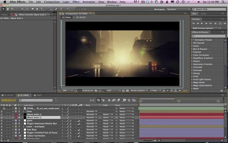Toggle Brainstorm button in timeline
228x143 pixels.
(x=124, y=100)
